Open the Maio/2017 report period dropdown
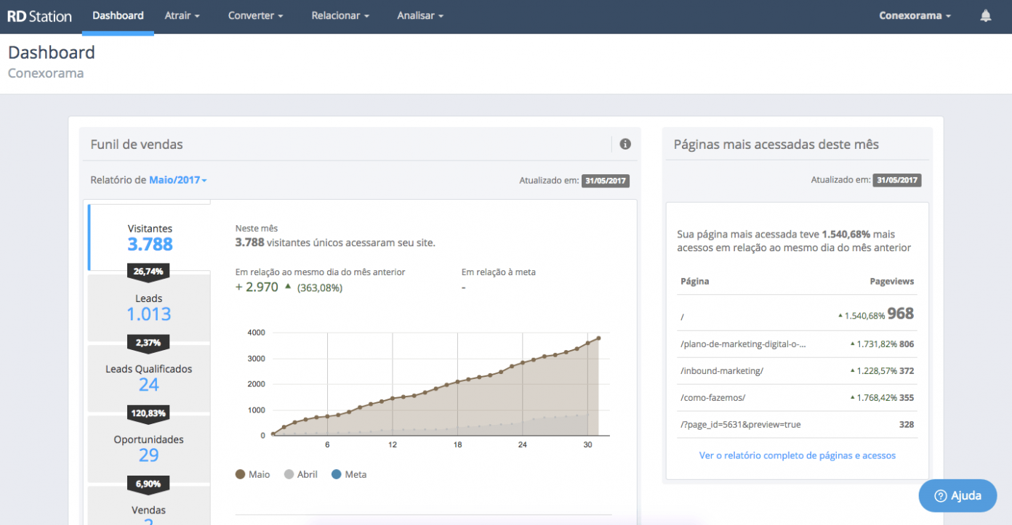 178,180
